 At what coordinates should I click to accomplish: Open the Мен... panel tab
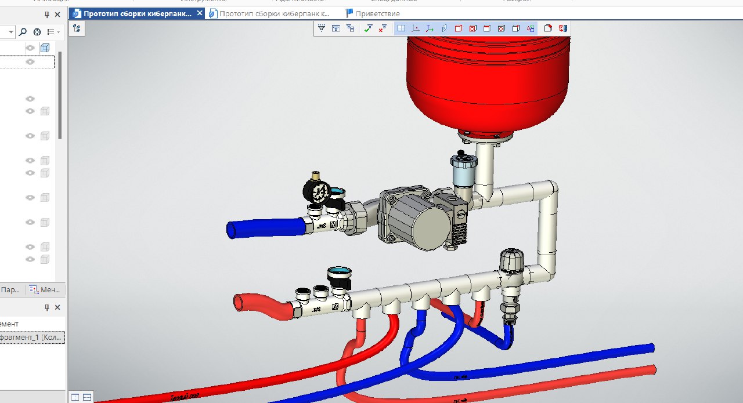[46, 289]
